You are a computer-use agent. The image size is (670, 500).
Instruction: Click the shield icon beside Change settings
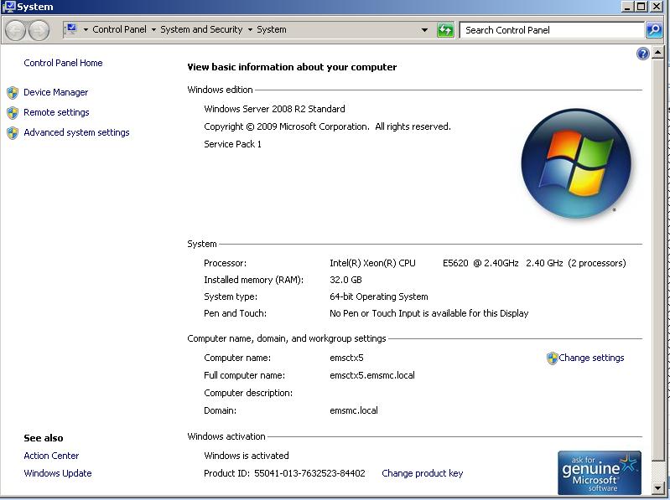click(552, 358)
